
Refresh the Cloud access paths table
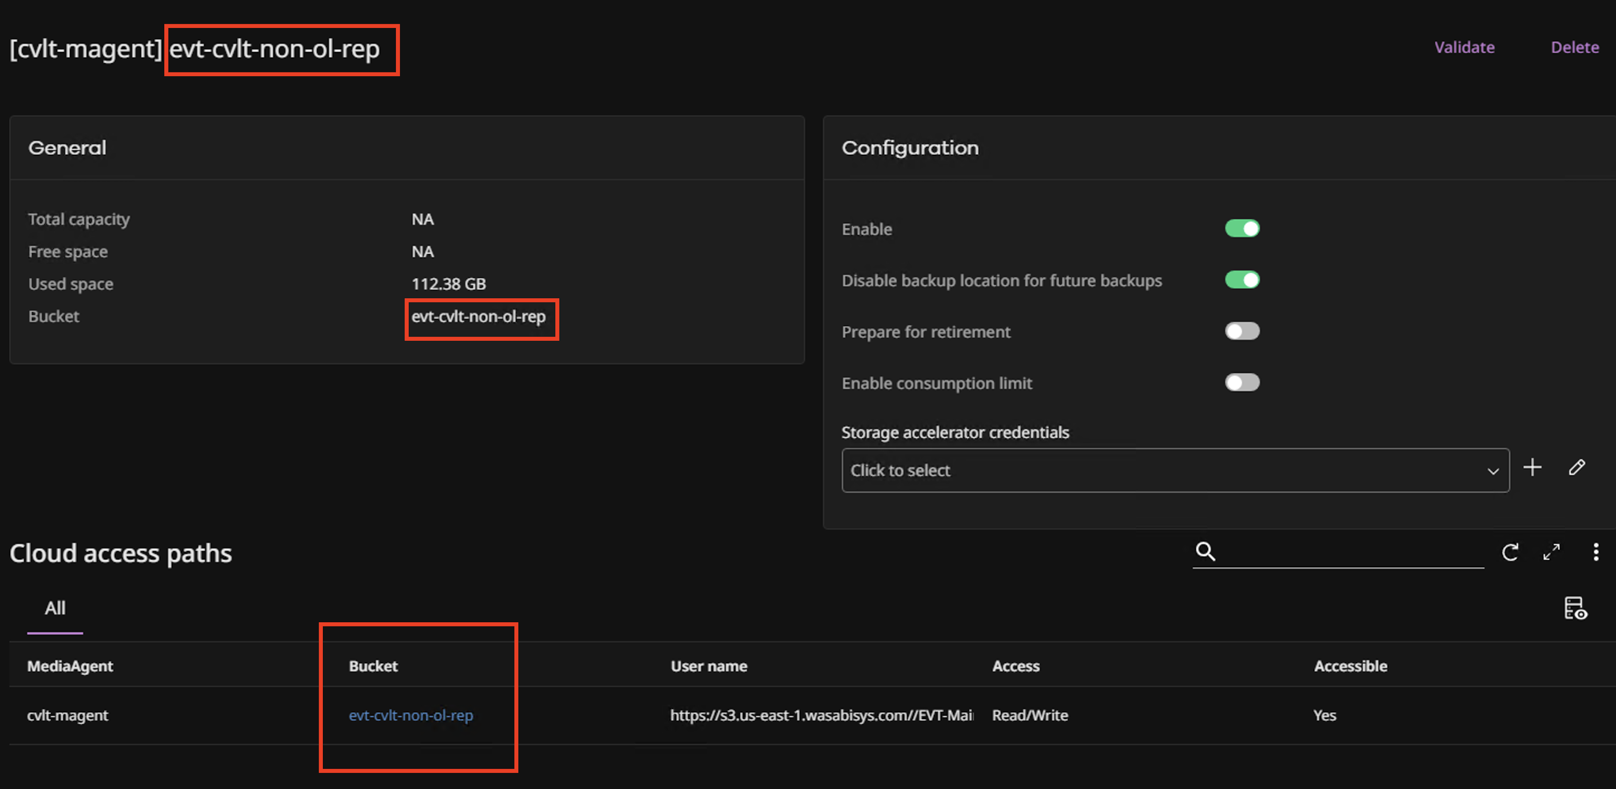point(1510,552)
